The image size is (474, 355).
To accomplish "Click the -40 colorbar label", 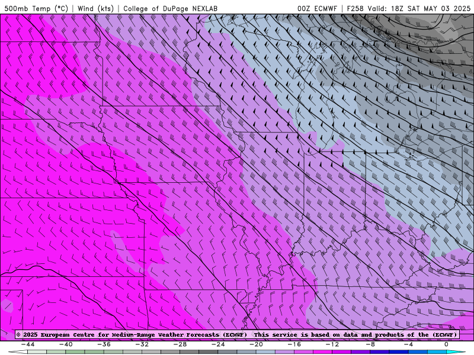I will 66,344.
